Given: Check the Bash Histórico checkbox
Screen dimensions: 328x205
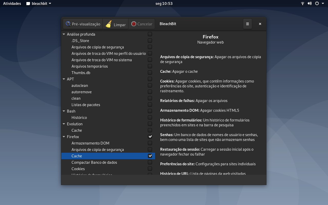Looking at the screenshot, I should pyautogui.click(x=150, y=117).
